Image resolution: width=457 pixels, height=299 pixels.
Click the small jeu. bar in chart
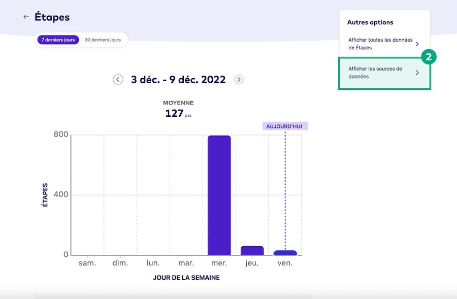(x=252, y=250)
